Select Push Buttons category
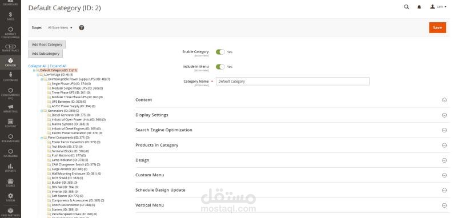The image size is (457, 218). click(69, 156)
